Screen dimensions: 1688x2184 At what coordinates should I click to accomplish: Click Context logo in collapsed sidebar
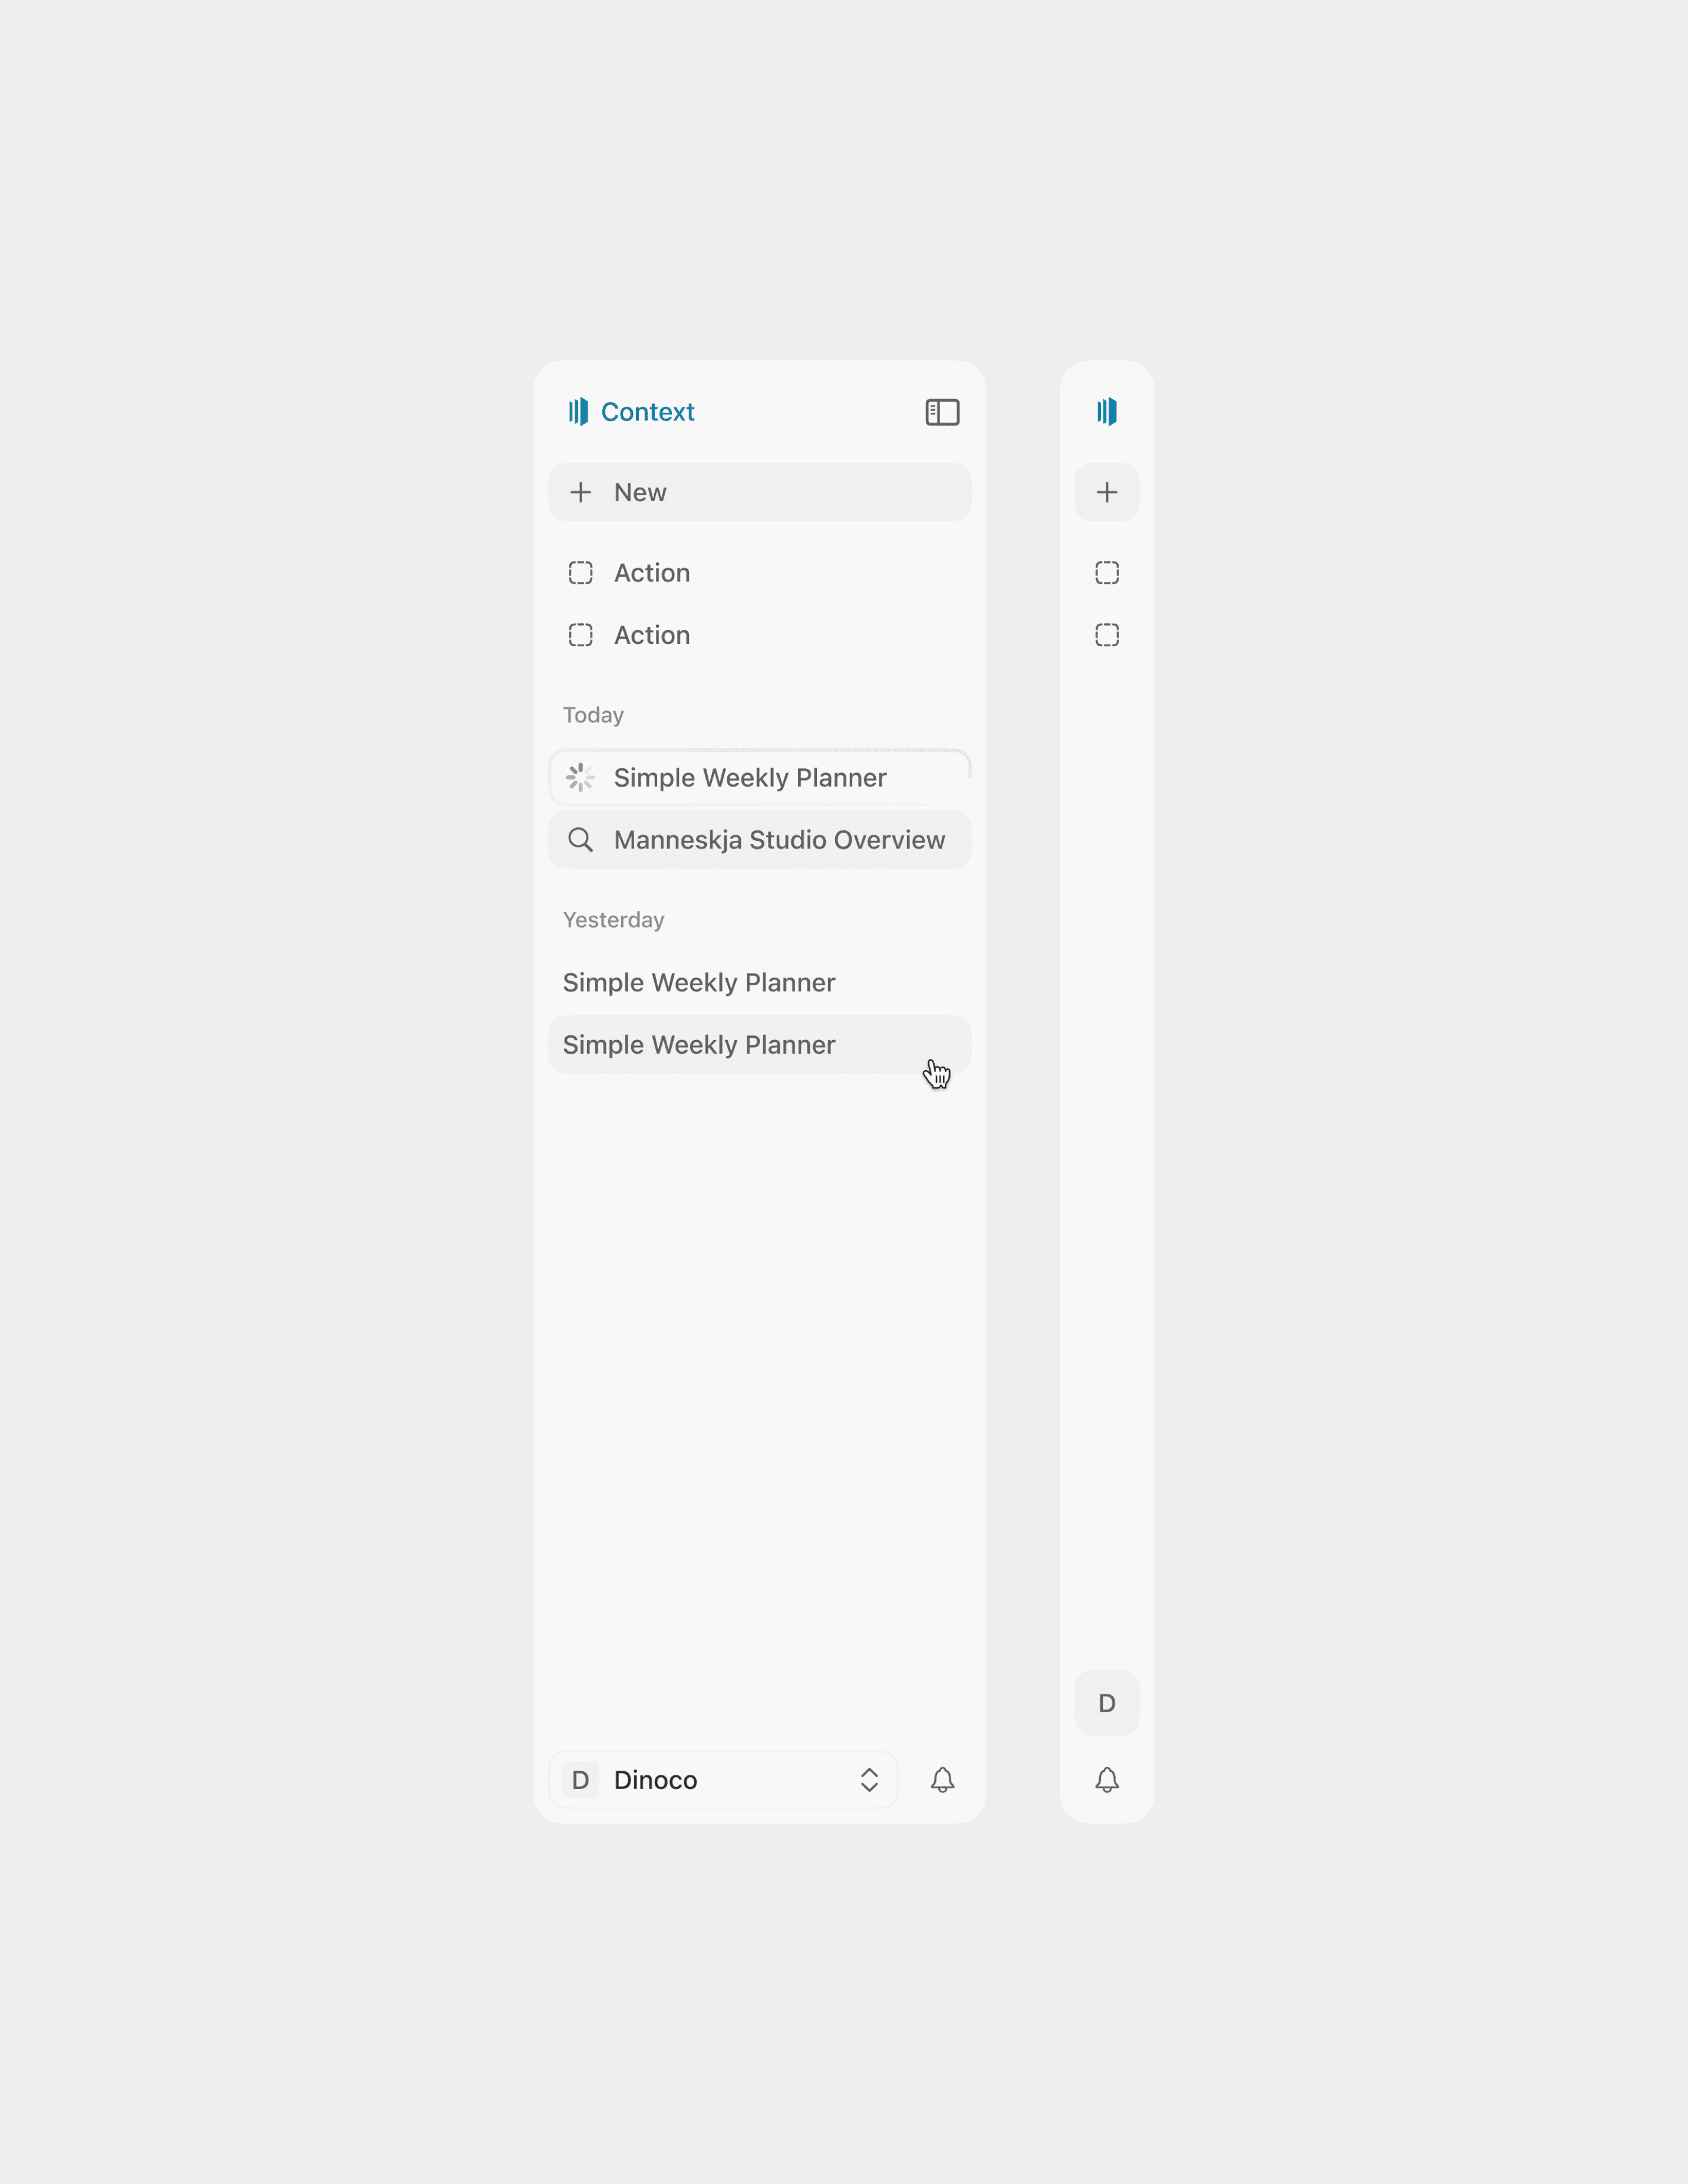tap(1106, 412)
